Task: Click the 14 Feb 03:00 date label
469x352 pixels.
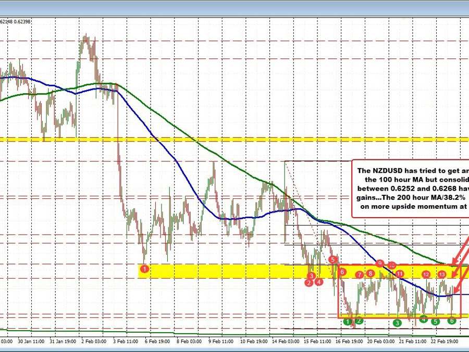Action: (285, 342)
